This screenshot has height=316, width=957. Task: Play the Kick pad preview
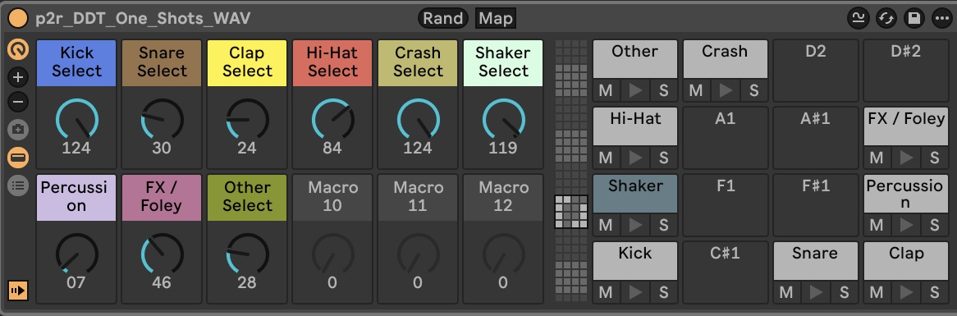click(634, 292)
